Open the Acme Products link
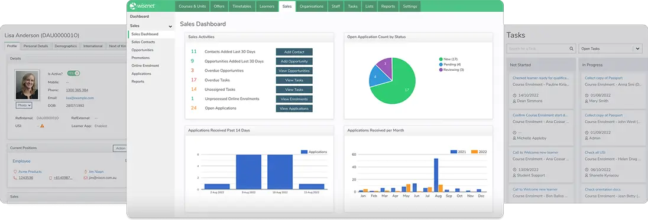 pos(30,172)
